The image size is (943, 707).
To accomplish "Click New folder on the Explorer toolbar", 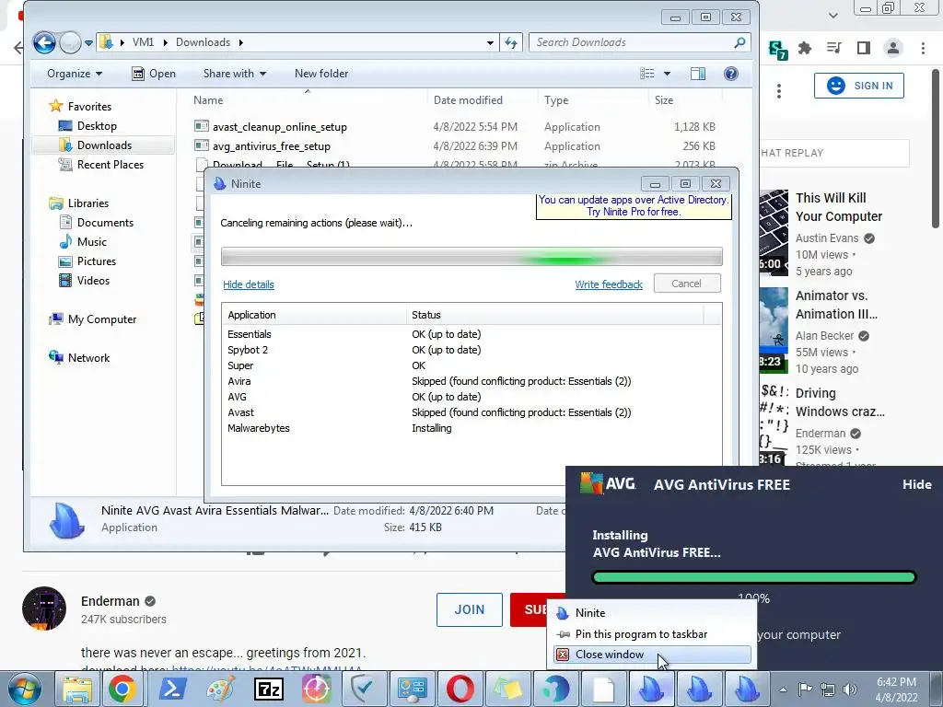I will click(x=321, y=74).
